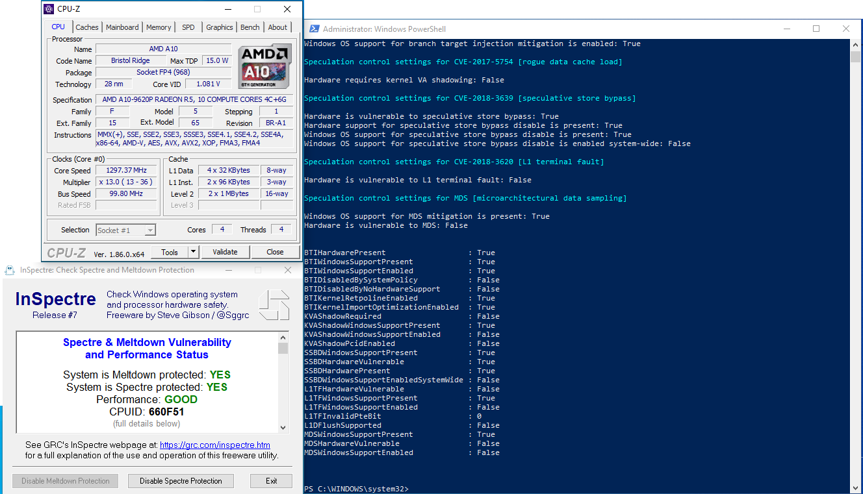
Task: Click Disable Meltdown Protection button
Action: [x=66, y=481]
